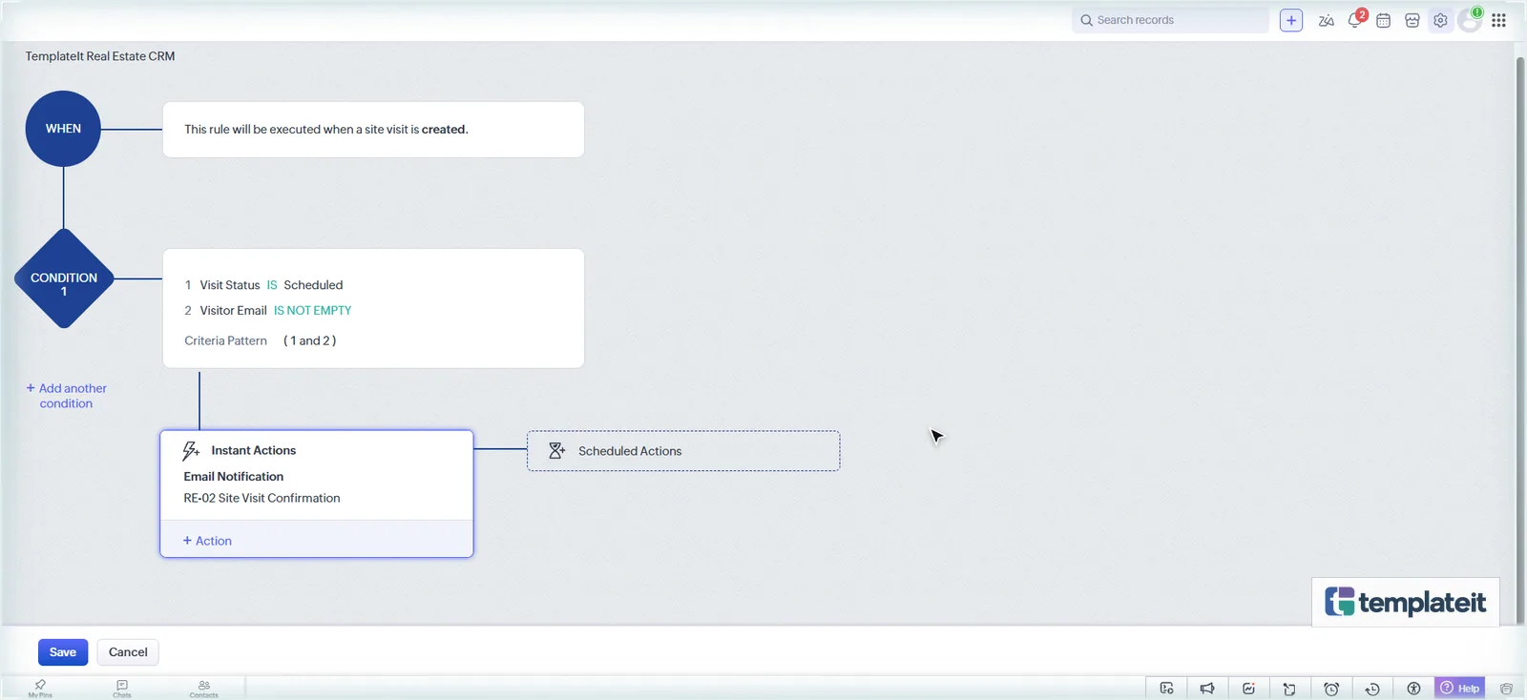Click the recent items history icon
The height and width of the screenshot is (700, 1527).
pos(1372,689)
